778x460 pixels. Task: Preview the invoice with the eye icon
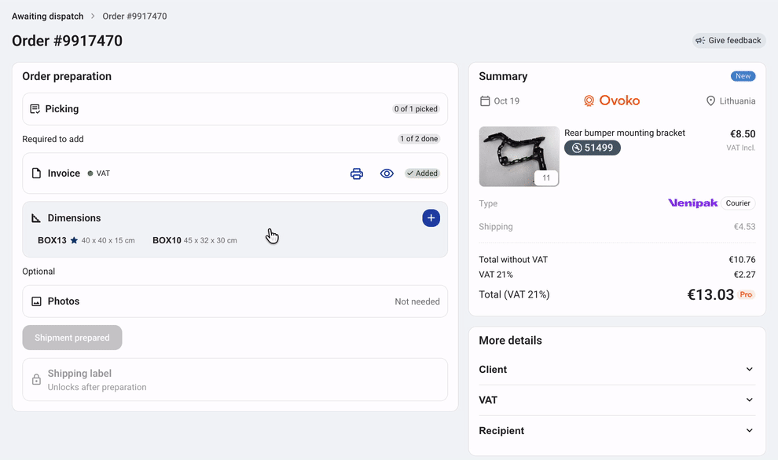[x=387, y=173]
